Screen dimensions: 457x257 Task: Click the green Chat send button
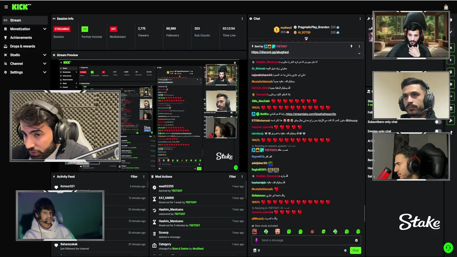click(x=355, y=250)
